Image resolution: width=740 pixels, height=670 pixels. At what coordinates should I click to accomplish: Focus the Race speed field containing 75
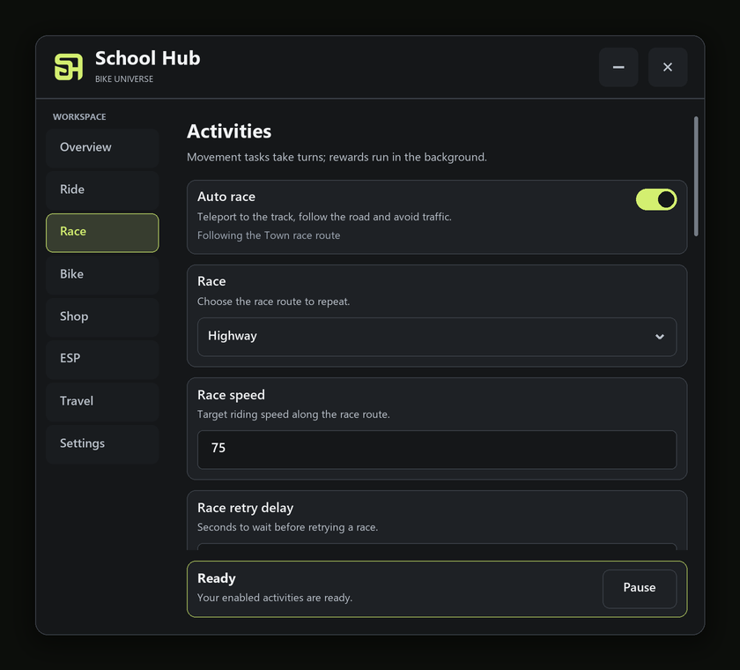[x=437, y=450]
